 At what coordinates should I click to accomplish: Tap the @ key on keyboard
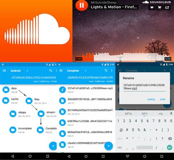click(x=121, y=130)
